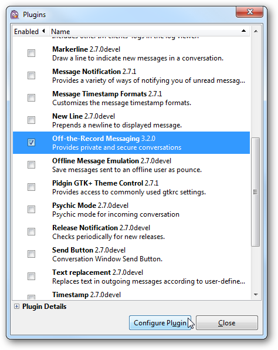Click the scrollbar down arrow
The height and width of the screenshot is (350, 278).
tap(256, 295)
